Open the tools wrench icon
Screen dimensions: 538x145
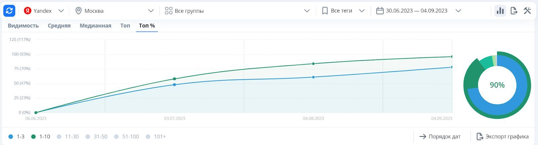527,11
